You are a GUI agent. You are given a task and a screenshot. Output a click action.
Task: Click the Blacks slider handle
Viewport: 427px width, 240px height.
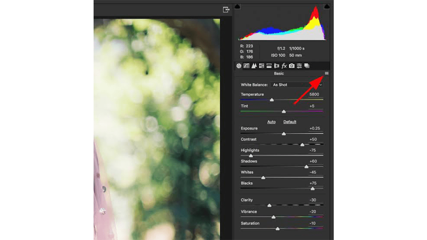point(312,189)
